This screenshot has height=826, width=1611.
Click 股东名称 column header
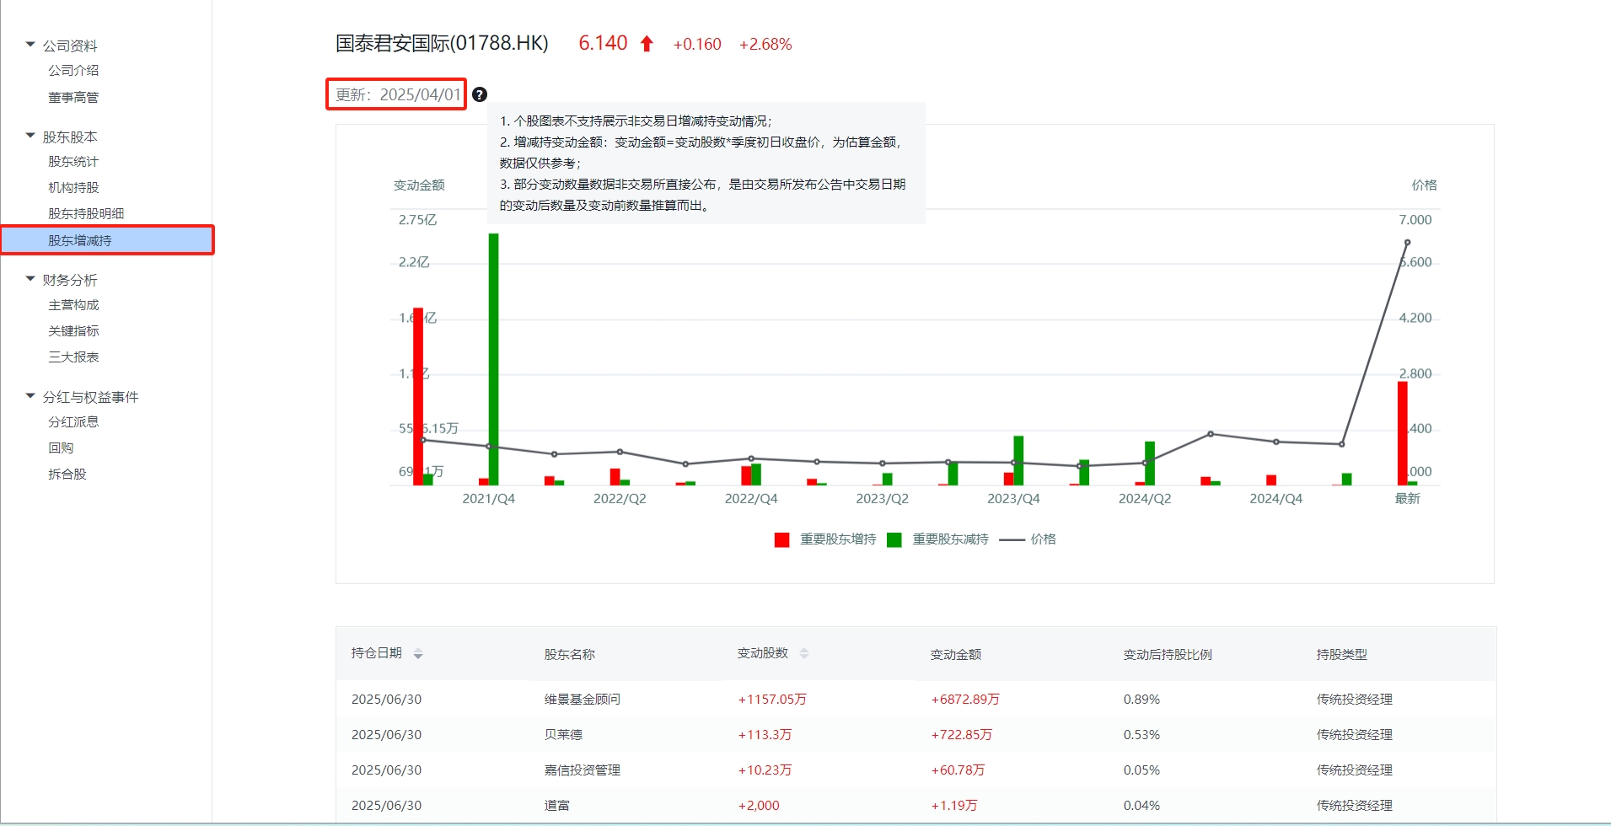(569, 655)
